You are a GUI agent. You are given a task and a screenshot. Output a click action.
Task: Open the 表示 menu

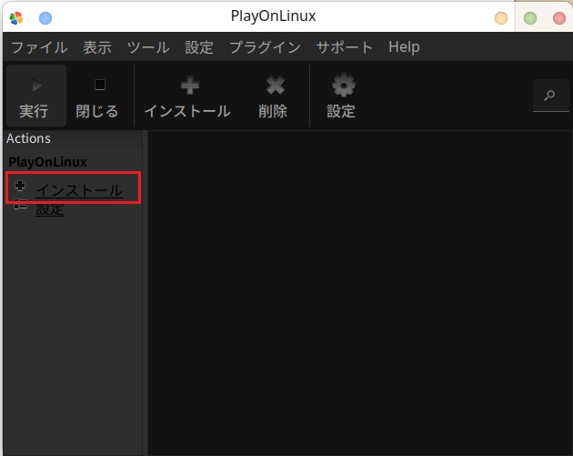97,47
